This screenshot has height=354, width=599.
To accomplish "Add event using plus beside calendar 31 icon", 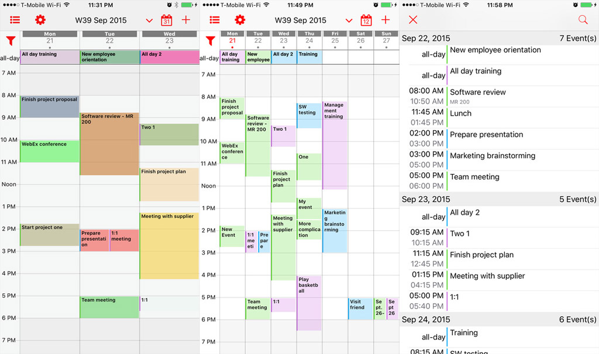I will tap(186, 20).
